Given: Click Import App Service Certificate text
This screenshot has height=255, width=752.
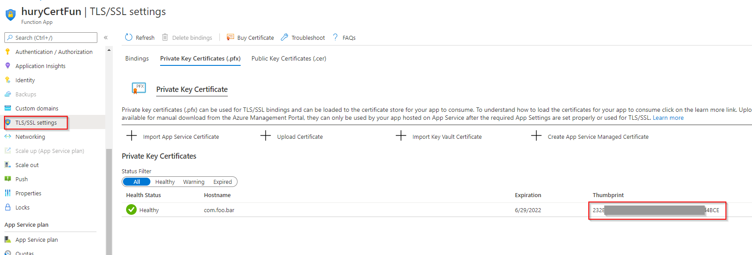Looking at the screenshot, I should pyautogui.click(x=181, y=137).
